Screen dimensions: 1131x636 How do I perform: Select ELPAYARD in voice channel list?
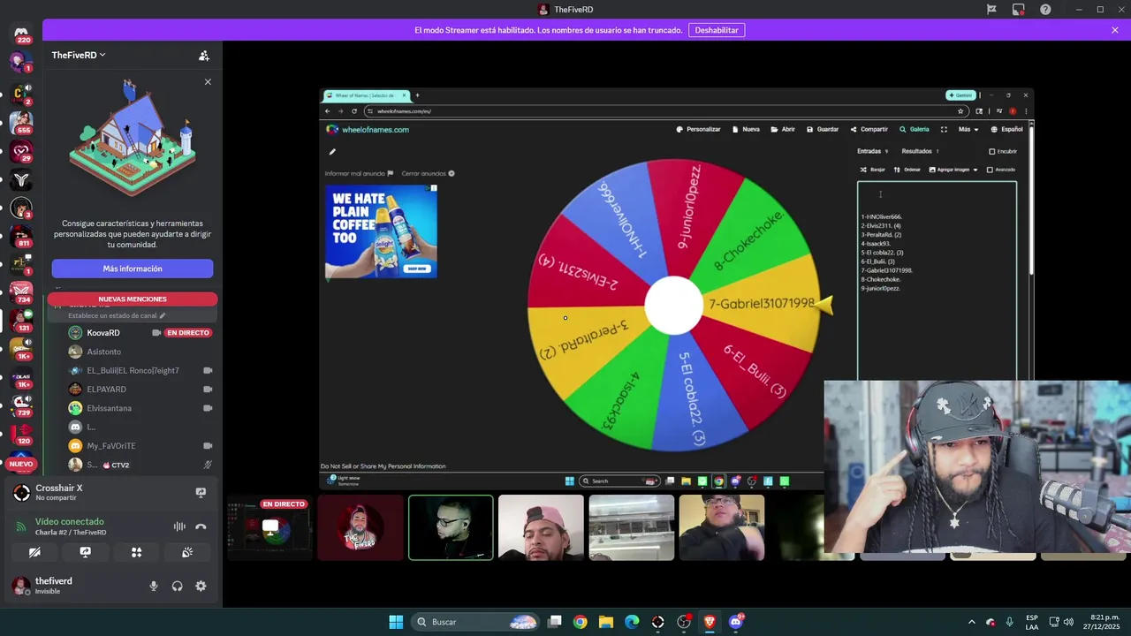(141, 390)
